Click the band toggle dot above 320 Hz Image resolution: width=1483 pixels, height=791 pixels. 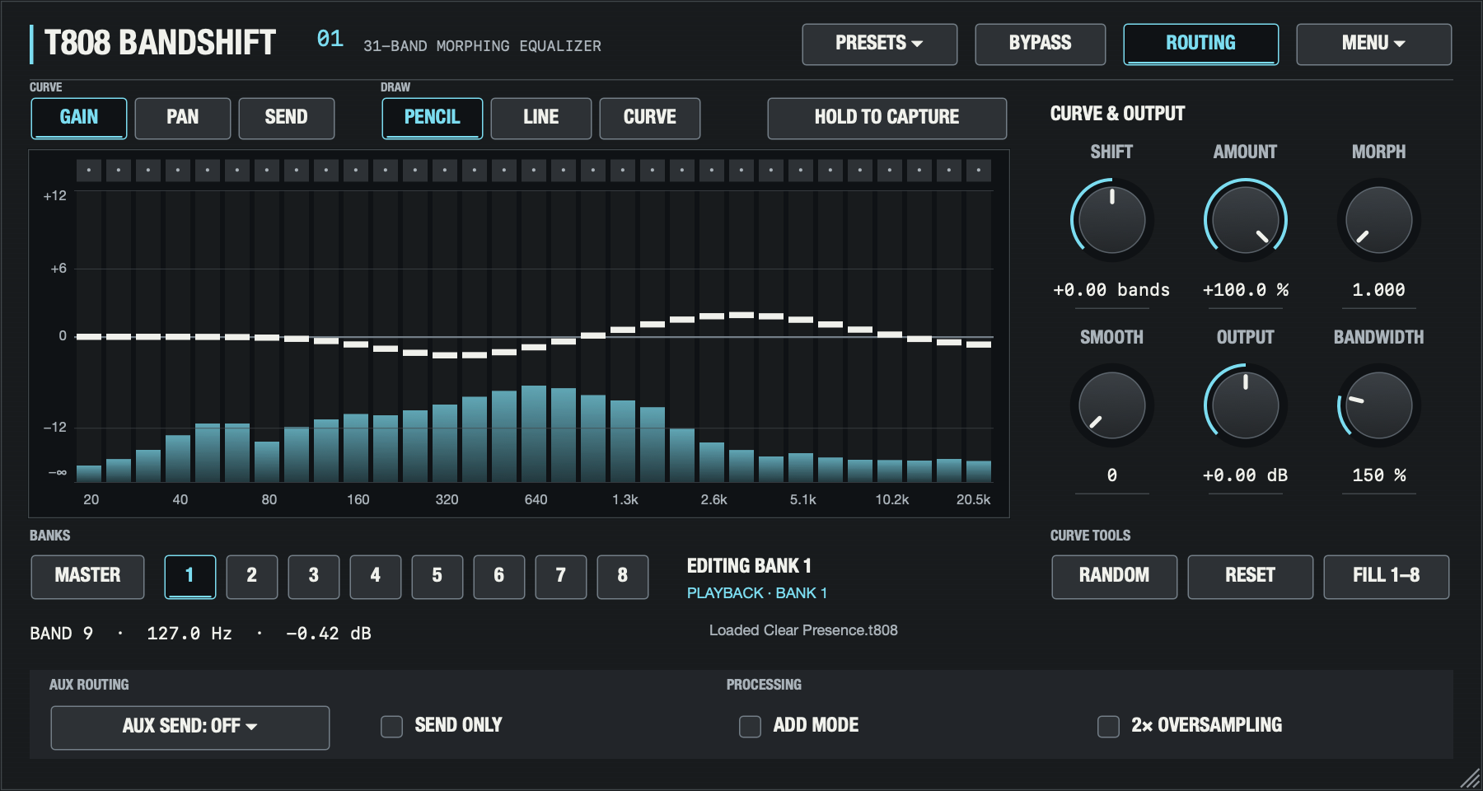[x=445, y=171]
